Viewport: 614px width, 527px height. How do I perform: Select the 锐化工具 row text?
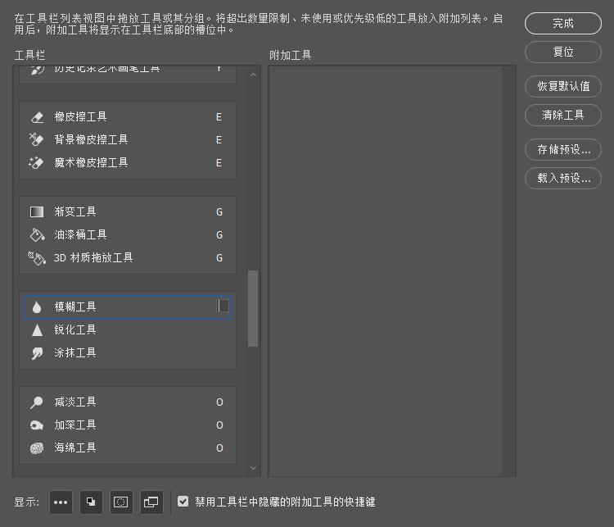tap(75, 330)
